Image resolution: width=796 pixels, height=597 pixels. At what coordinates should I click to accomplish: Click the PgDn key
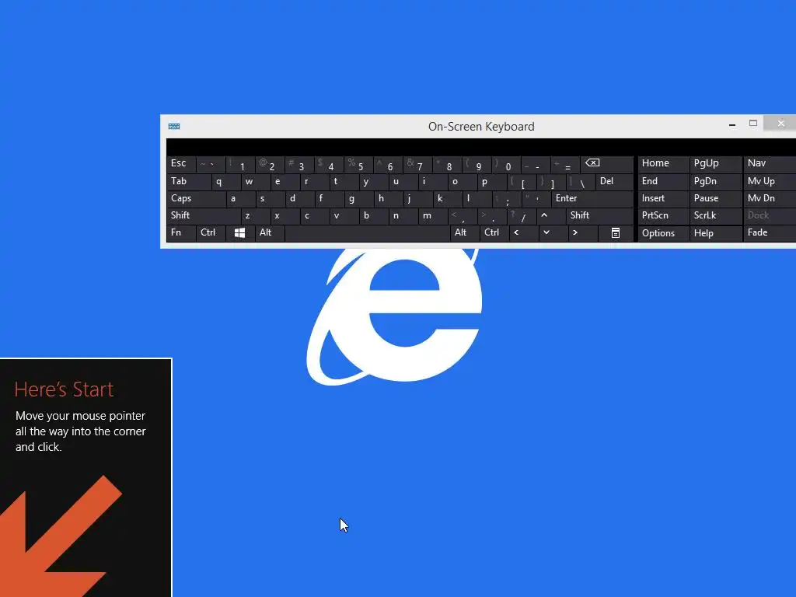(715, 181)
